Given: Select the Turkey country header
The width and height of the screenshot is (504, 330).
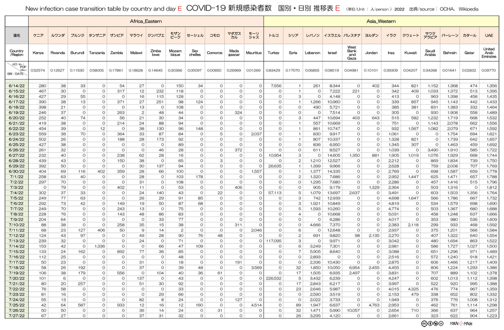Looking at the screenshot, I should (x=273, y=53).
